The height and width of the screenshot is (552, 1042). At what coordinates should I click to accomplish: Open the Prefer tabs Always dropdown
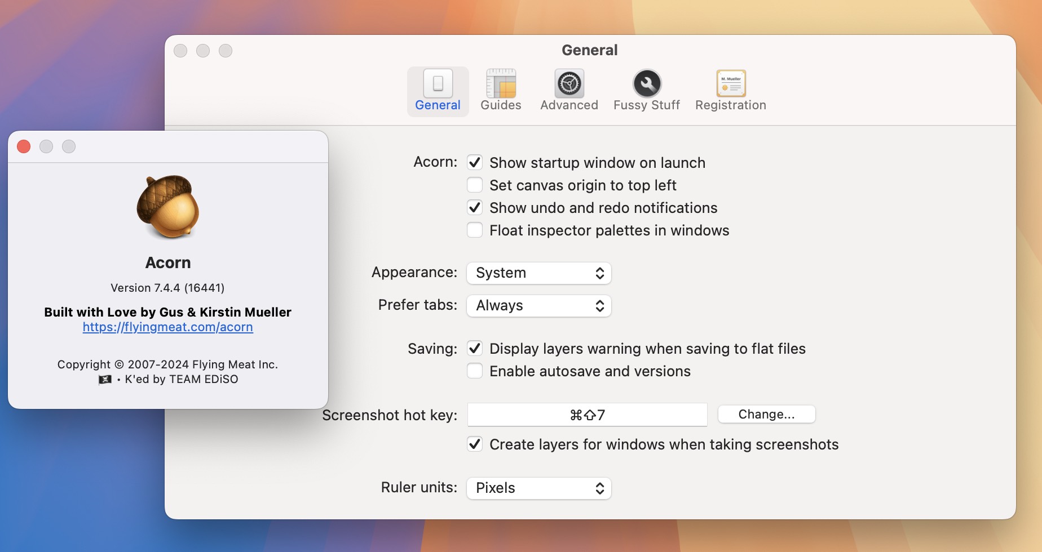click(539, 306)
